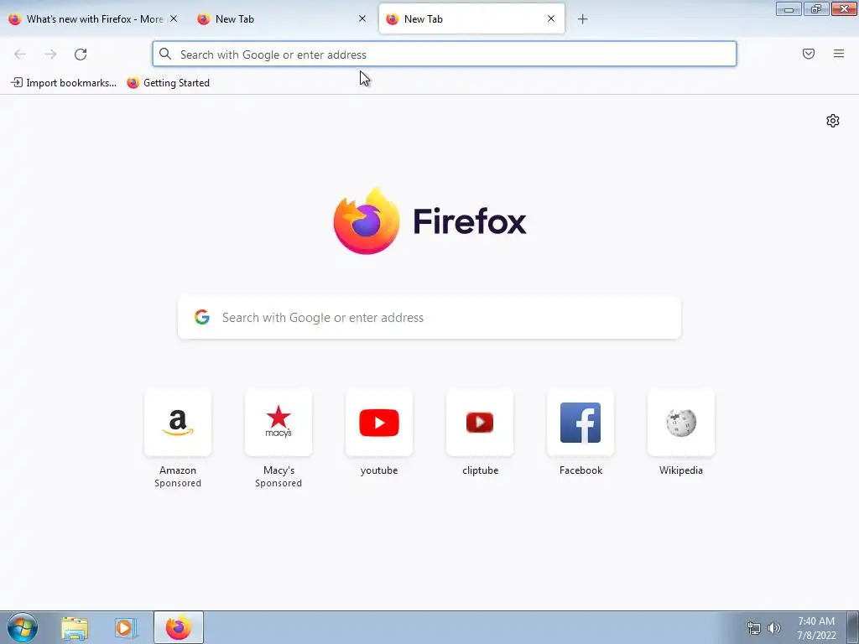The height and width of the screenshot is (644, 859).
Task: Click the Forward navigation arrow
Action: tap(50, 55)
